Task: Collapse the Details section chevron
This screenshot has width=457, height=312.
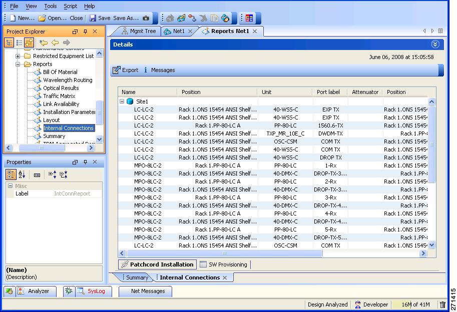Action: (x=435, y=44)
